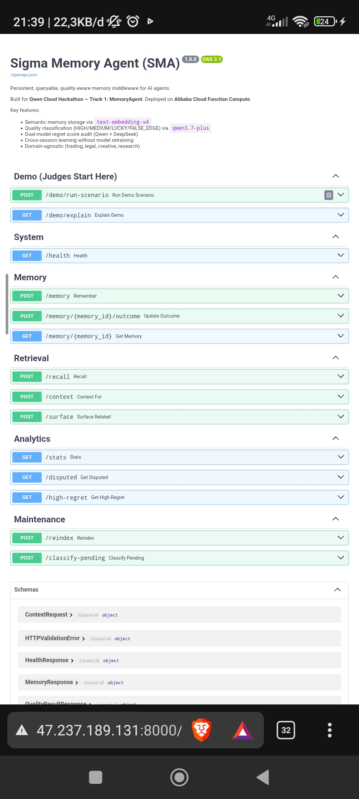Click POST badge of /recall
The width and height of the screenshot is (359, 799).
click(x=27, y=377)
